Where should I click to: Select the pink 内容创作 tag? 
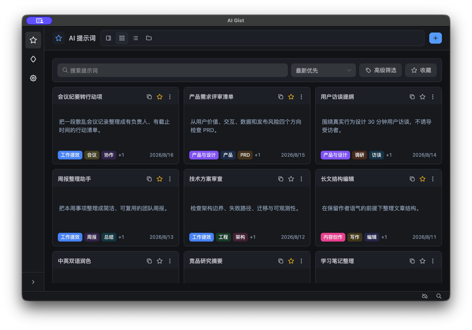click(333, 237)
